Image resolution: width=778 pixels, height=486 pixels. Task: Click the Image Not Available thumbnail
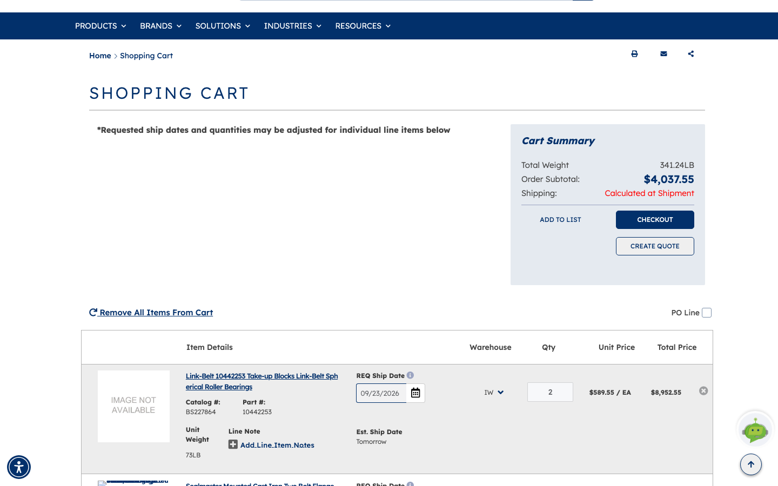(133, 406)
